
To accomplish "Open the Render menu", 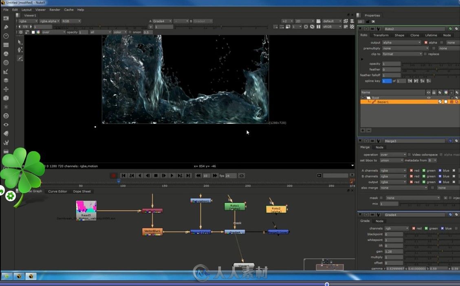I will 55,9.
